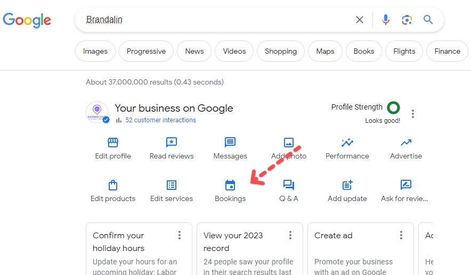Open the Create ad card

pyautogui.click(x=361, y=249)
